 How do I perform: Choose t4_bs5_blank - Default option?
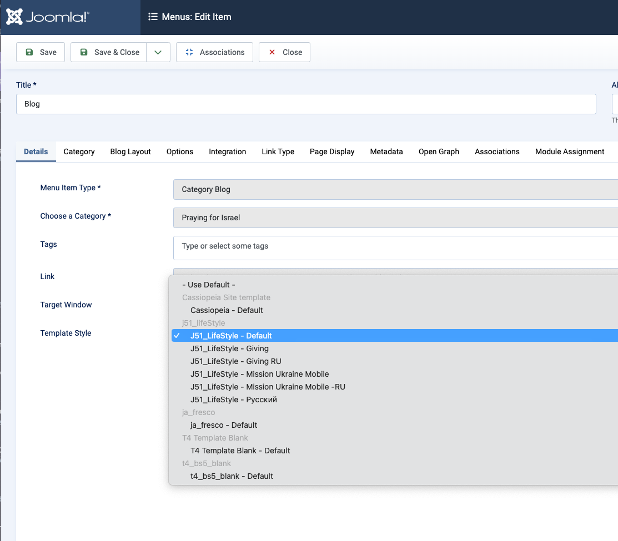click(x=232, y=476)
